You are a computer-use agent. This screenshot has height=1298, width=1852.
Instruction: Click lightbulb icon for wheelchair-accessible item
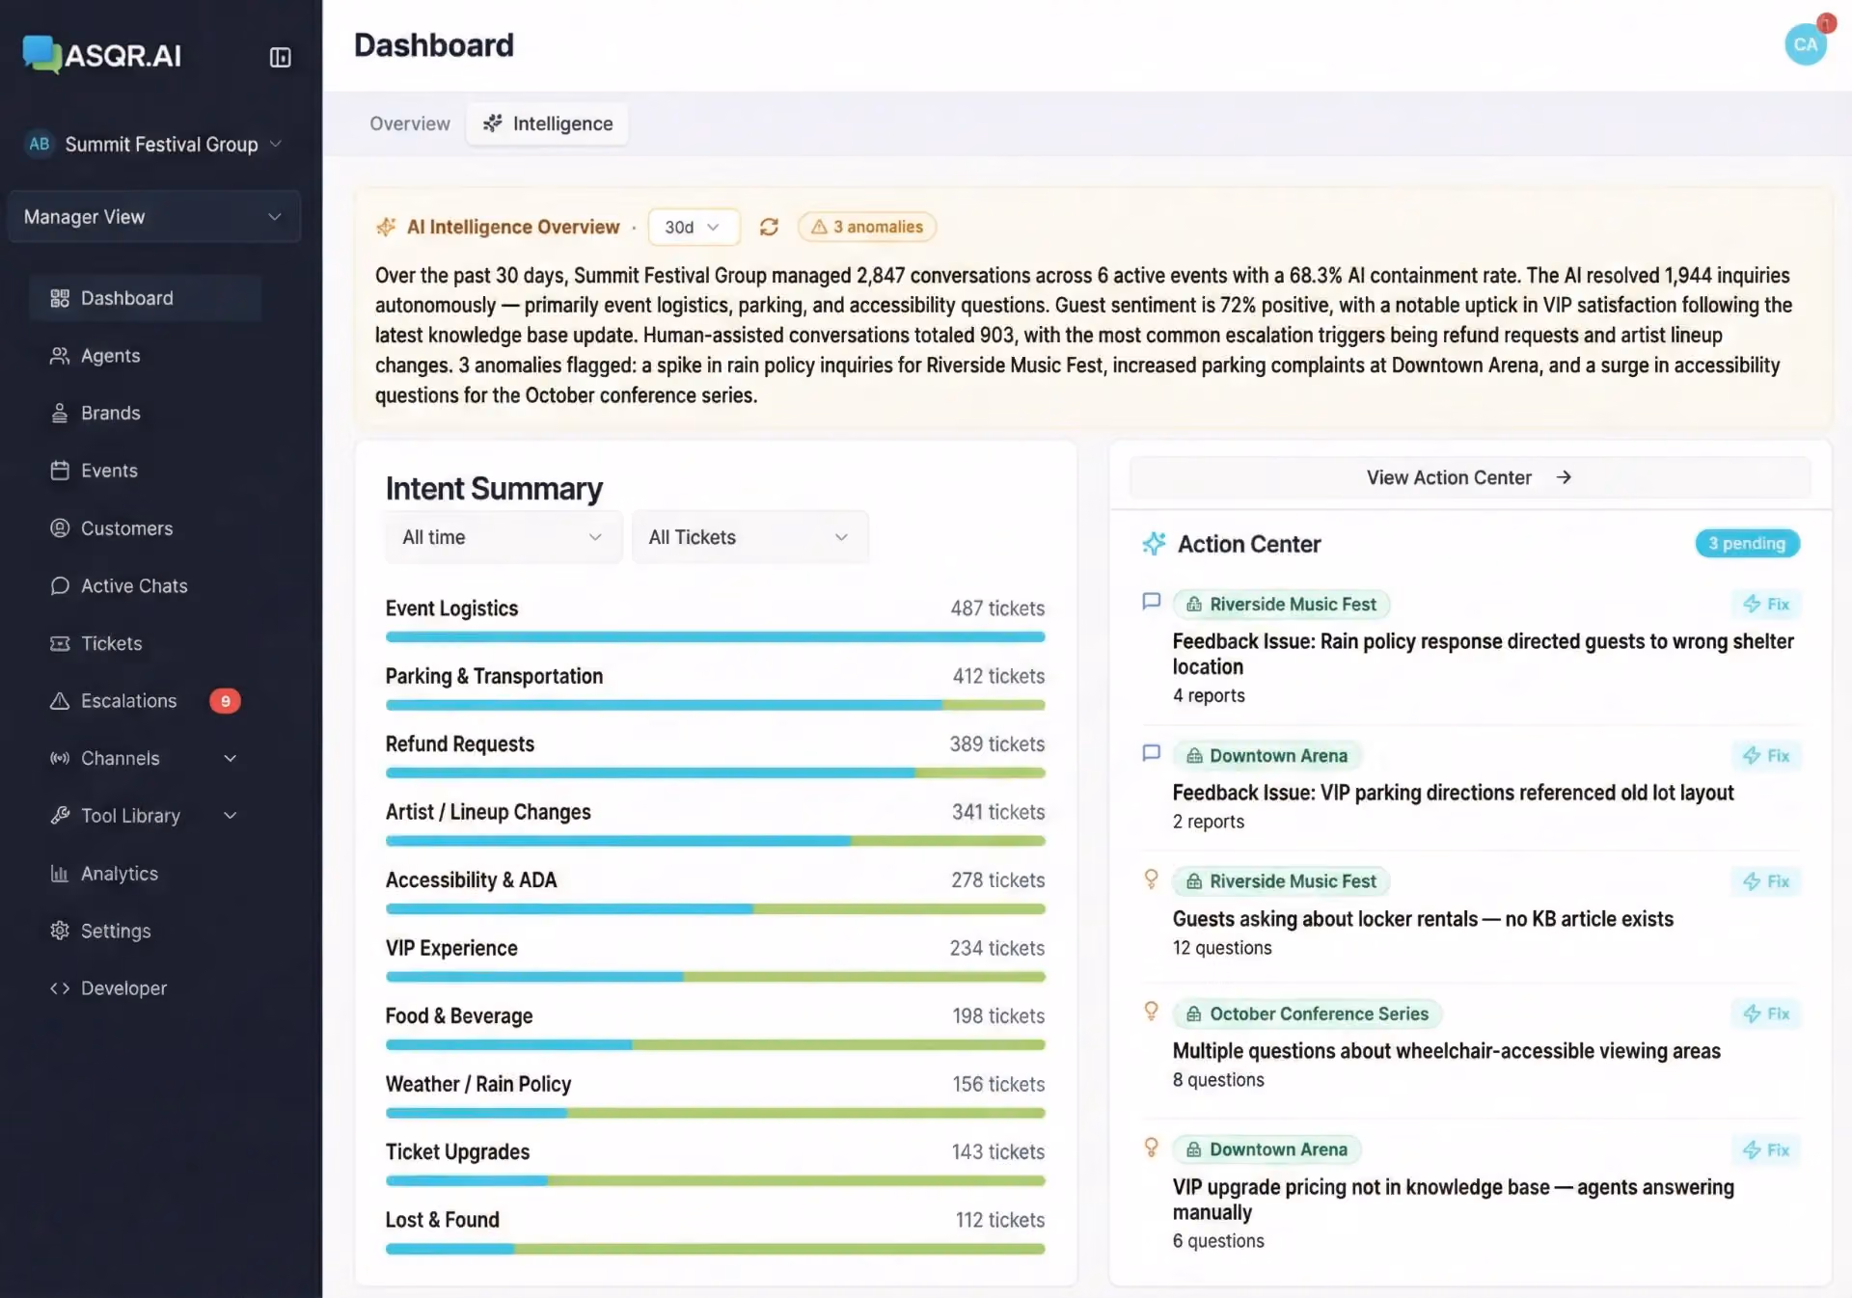coord(1151,1011)
